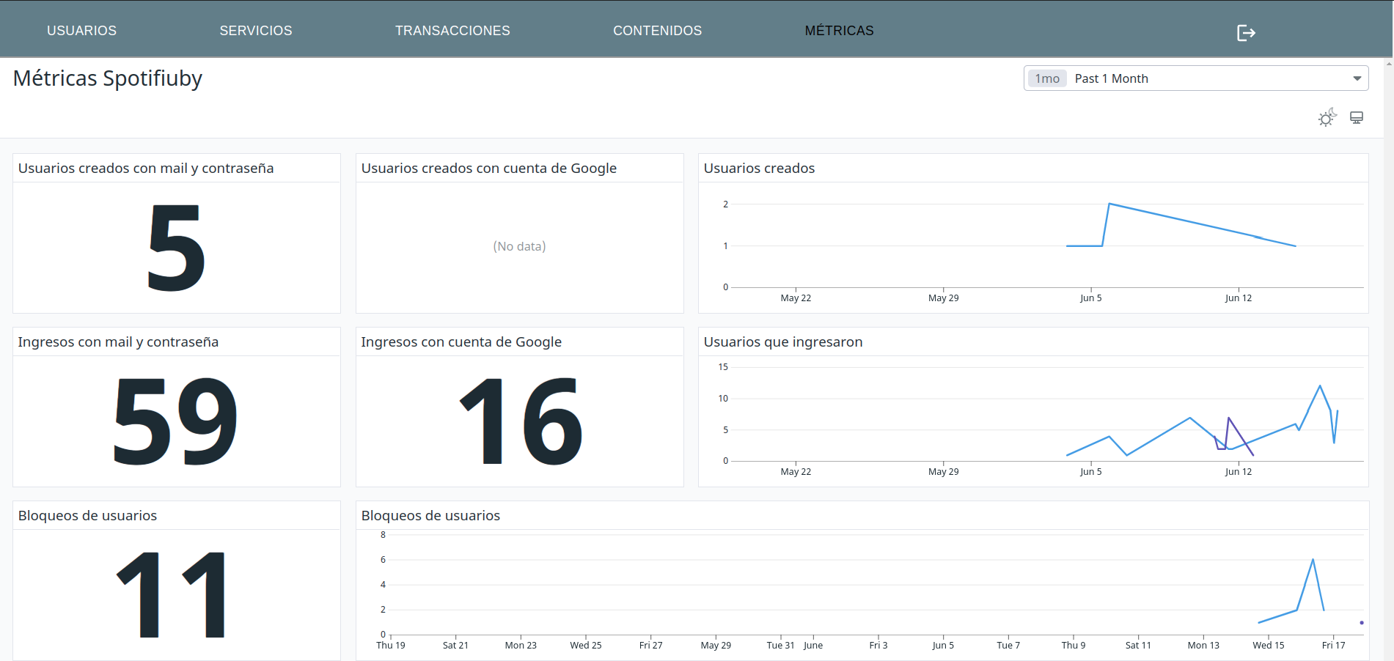1394x661 pixels.
Task: Select the 16 Google account logins value
Action: (519, 421)
